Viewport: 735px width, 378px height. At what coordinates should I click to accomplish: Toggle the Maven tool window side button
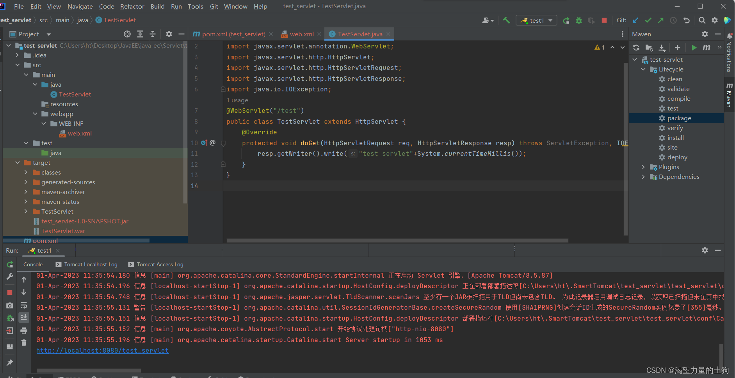(x=729, y=94)
